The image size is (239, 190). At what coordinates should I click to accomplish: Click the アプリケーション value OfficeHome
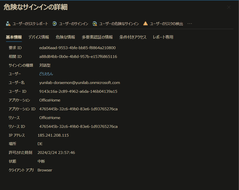[50, 100]
